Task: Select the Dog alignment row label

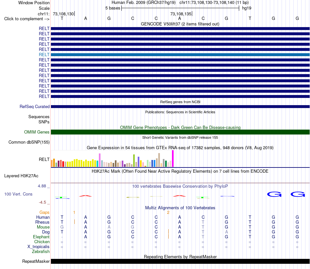Action: coord(46,232)
